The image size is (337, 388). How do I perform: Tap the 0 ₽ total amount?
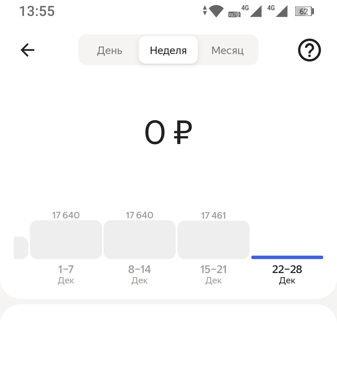pyautogui.click(x=168, y=133)
